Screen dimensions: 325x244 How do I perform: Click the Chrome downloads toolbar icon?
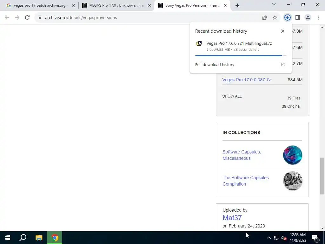click(287, 18)
